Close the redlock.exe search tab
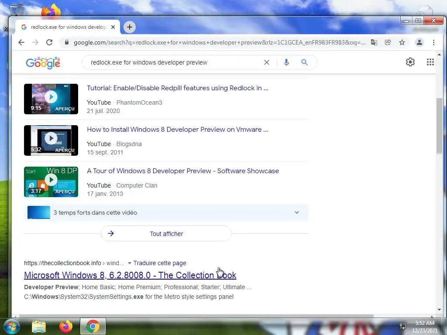This screenshot has width=447, height=335. (x=113, y=27)
